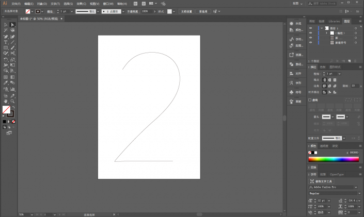The image size is (364, 217).
Task: Toggle visibility of <编组> sublayer
Action: 310,33
